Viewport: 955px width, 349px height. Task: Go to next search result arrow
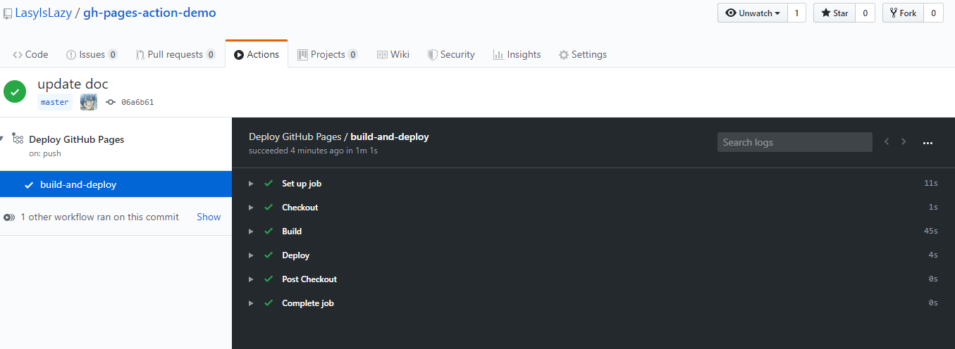[904, 141]
